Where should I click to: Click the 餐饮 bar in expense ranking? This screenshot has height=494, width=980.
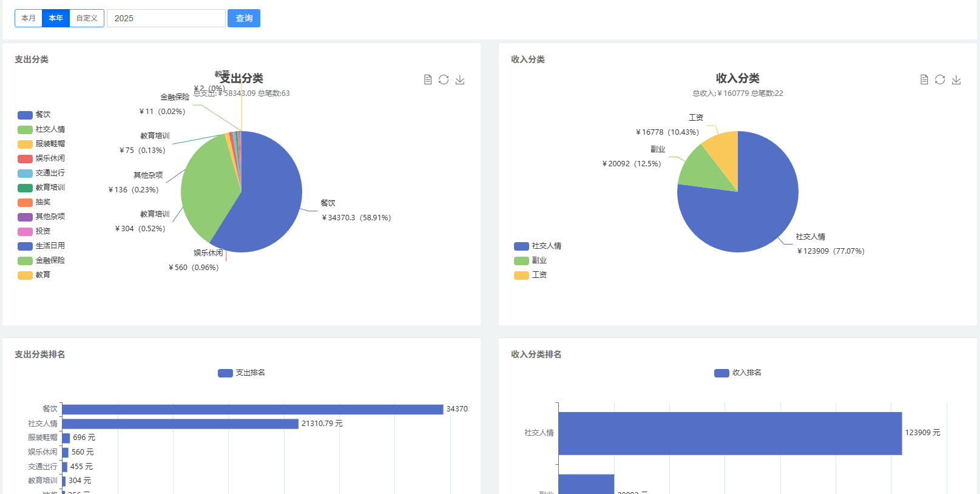(x=252, y=409)
